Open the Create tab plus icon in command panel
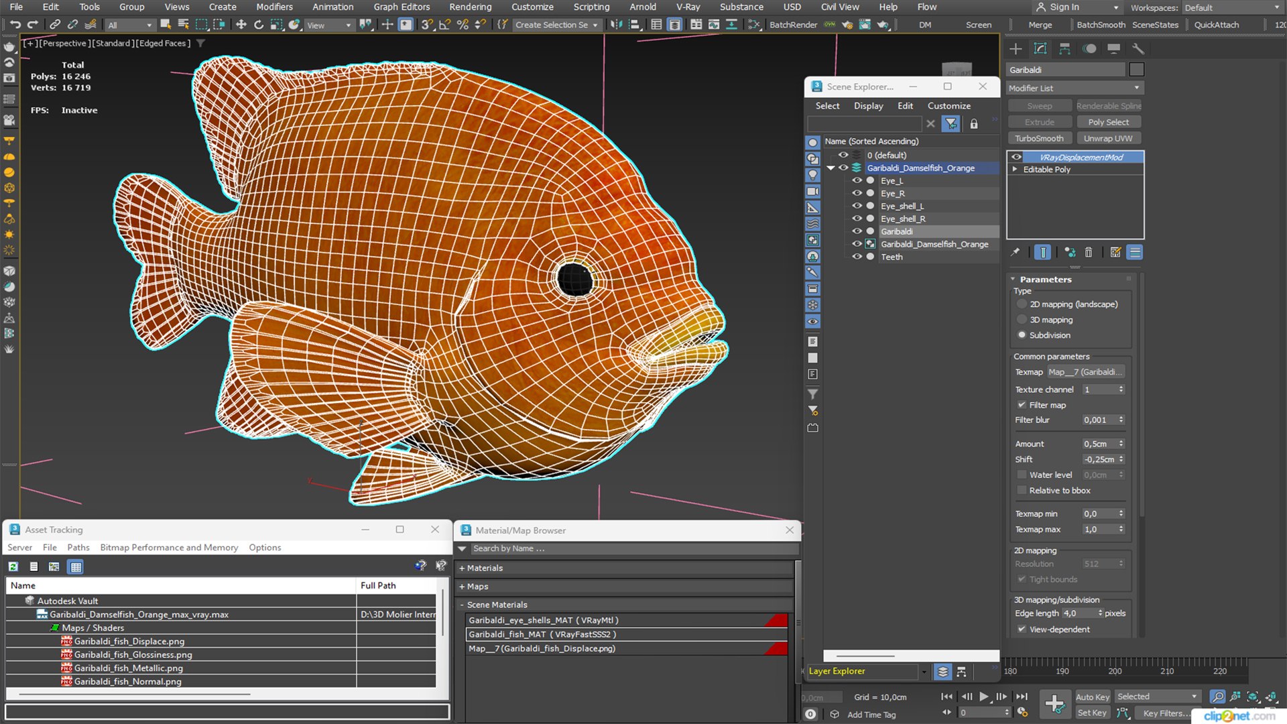Image resolution: width=1287 pixels, height=724 pixels. [x=1016, y=49]
